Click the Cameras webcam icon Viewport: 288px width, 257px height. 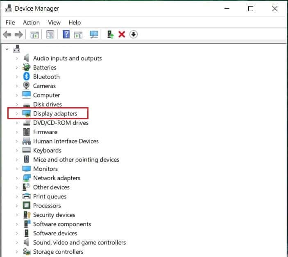(27, 86)
